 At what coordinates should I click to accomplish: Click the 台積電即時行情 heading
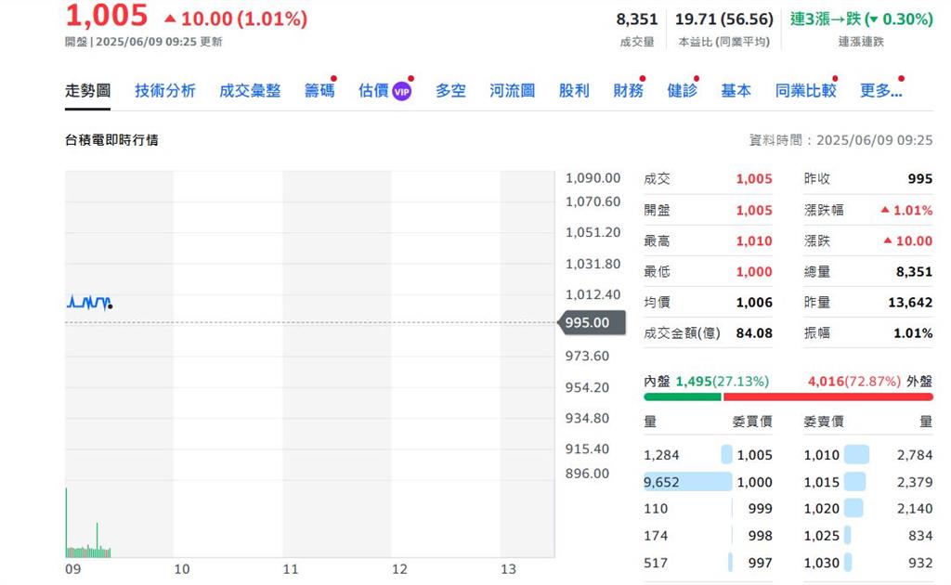[111, 140]
